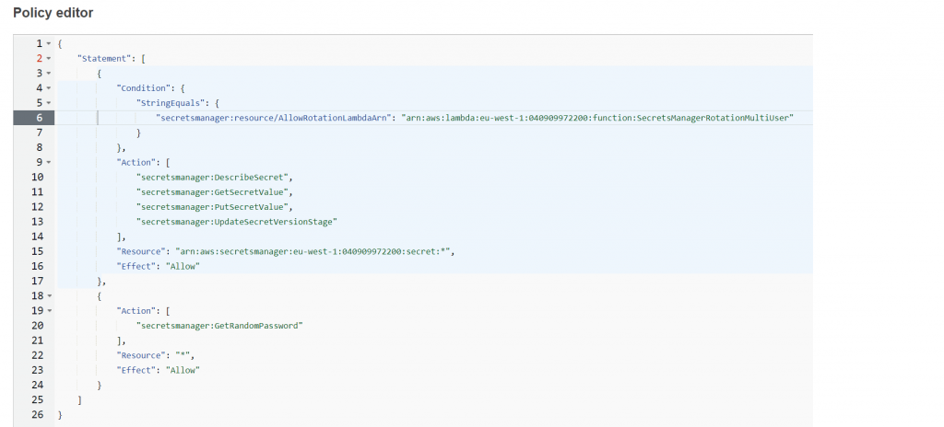Fold the first statement block on line 3
This screenshot has width=944, height=427.
pos(48,74)
